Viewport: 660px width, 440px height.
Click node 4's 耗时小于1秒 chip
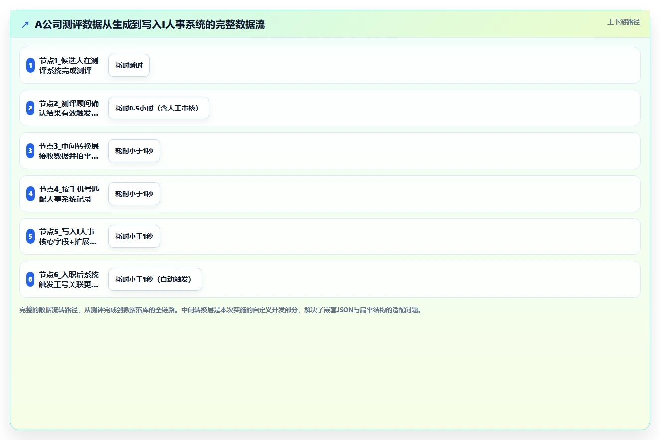[134, 194]
